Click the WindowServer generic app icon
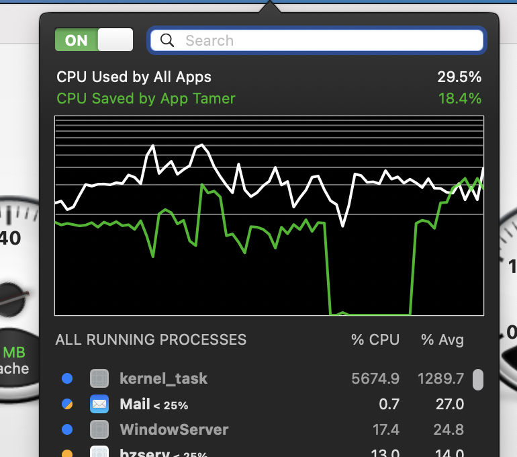517x457 pixels. (x=99, y=429)
